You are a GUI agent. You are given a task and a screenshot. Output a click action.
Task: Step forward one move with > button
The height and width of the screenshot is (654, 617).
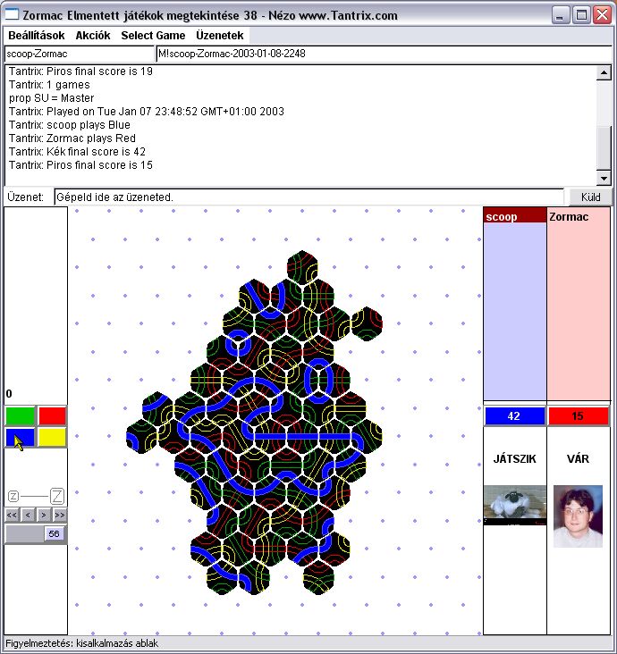coord(43,515)
